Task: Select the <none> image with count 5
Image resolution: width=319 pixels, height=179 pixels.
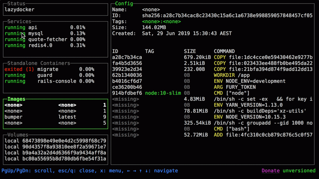Action: 55,123
